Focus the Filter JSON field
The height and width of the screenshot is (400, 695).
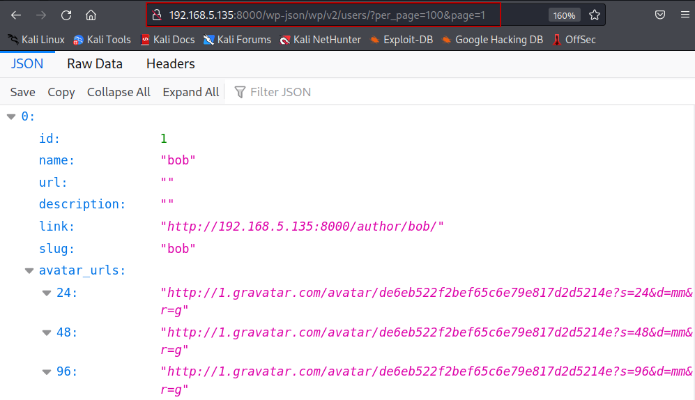pyautogui.click(x=458, y=92)
